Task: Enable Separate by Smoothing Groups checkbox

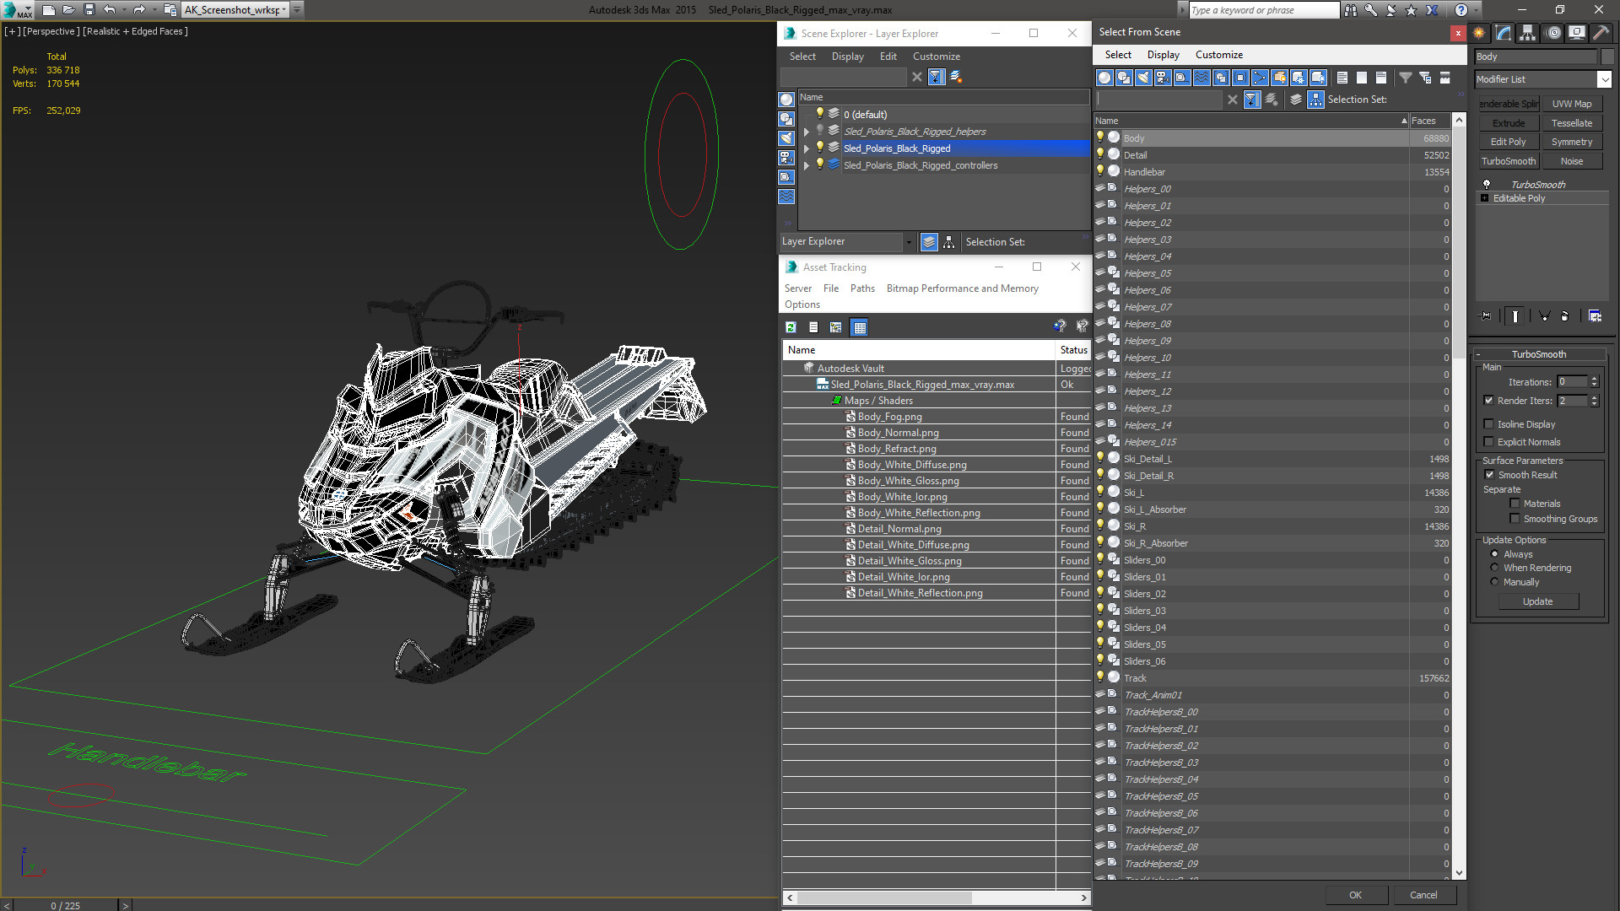Action: pos(1515,519)
